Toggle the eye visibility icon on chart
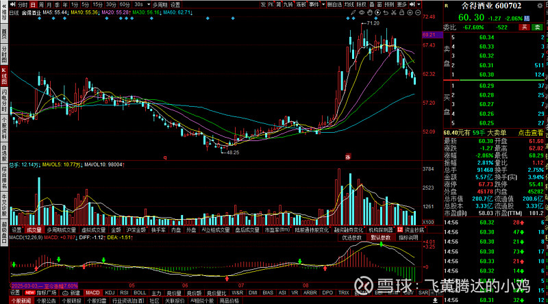Viewport: 548px width, 304px height. (x=362, y=12)
